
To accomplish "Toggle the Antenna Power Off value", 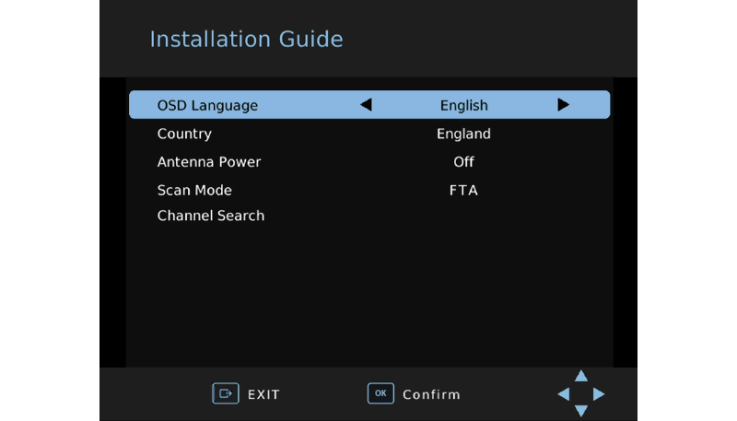I will click(x=463, y=162).
